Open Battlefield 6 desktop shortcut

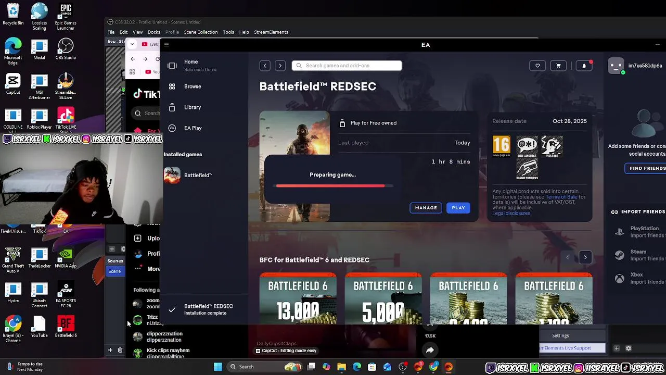point(66,327)
